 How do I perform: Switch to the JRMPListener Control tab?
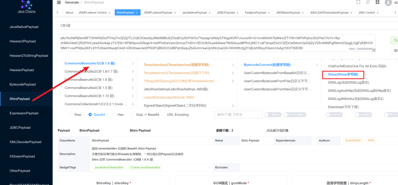[92, 13]
